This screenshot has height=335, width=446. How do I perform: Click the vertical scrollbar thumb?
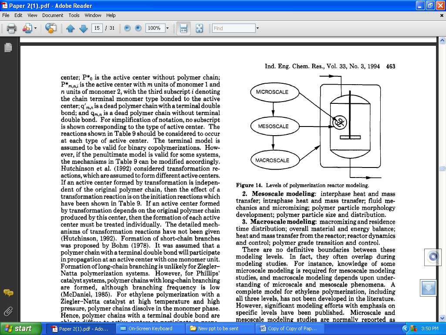coord(442,168)
